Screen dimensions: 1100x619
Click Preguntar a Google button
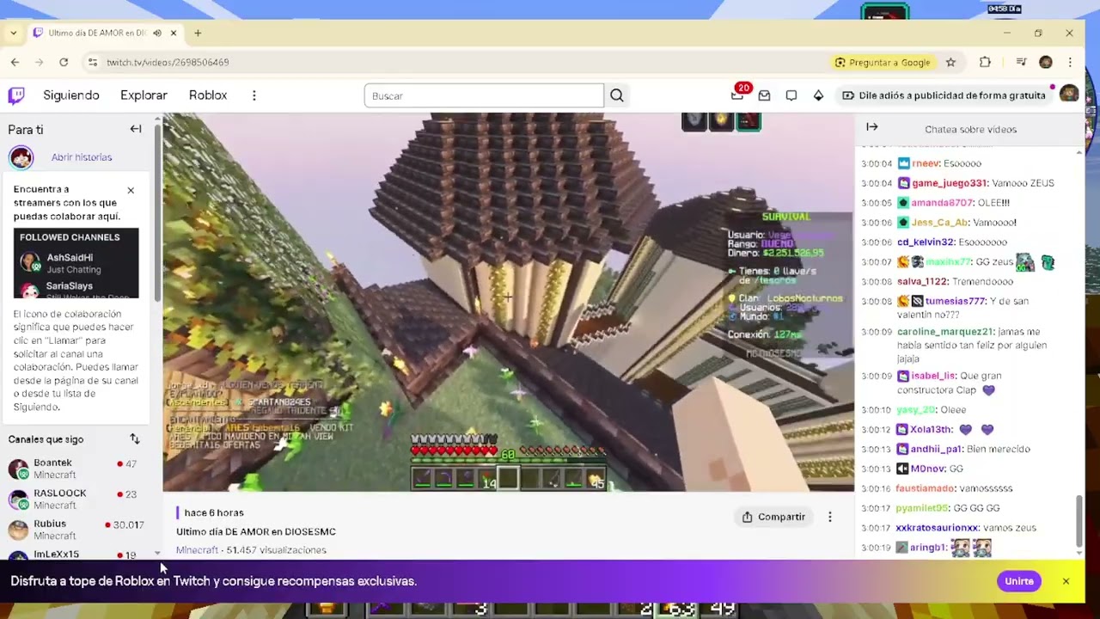click(x=883, y=62)
